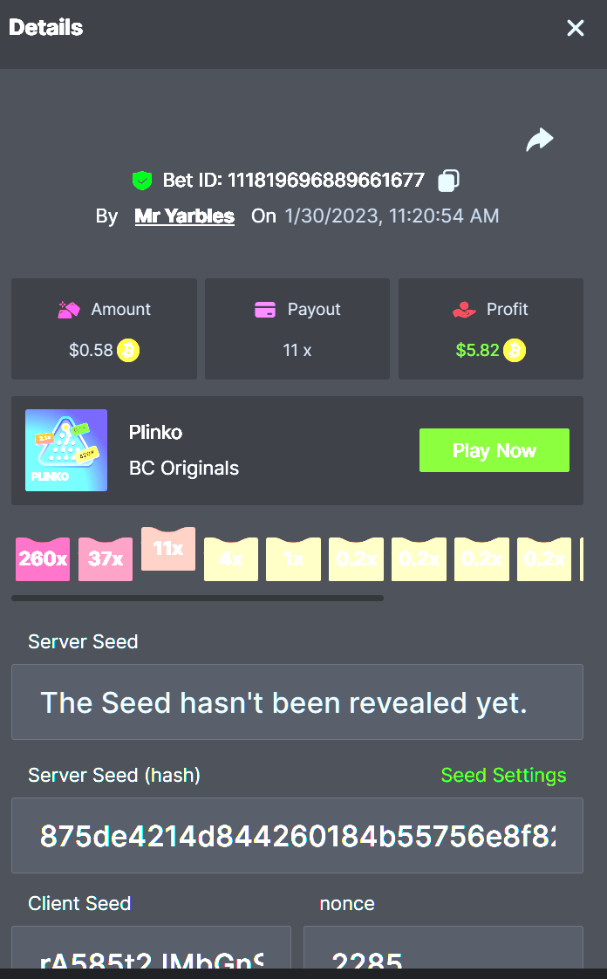607x979 pixels.
Task: Click the red Profit hand icon
Action: click(x=464, y=310)
